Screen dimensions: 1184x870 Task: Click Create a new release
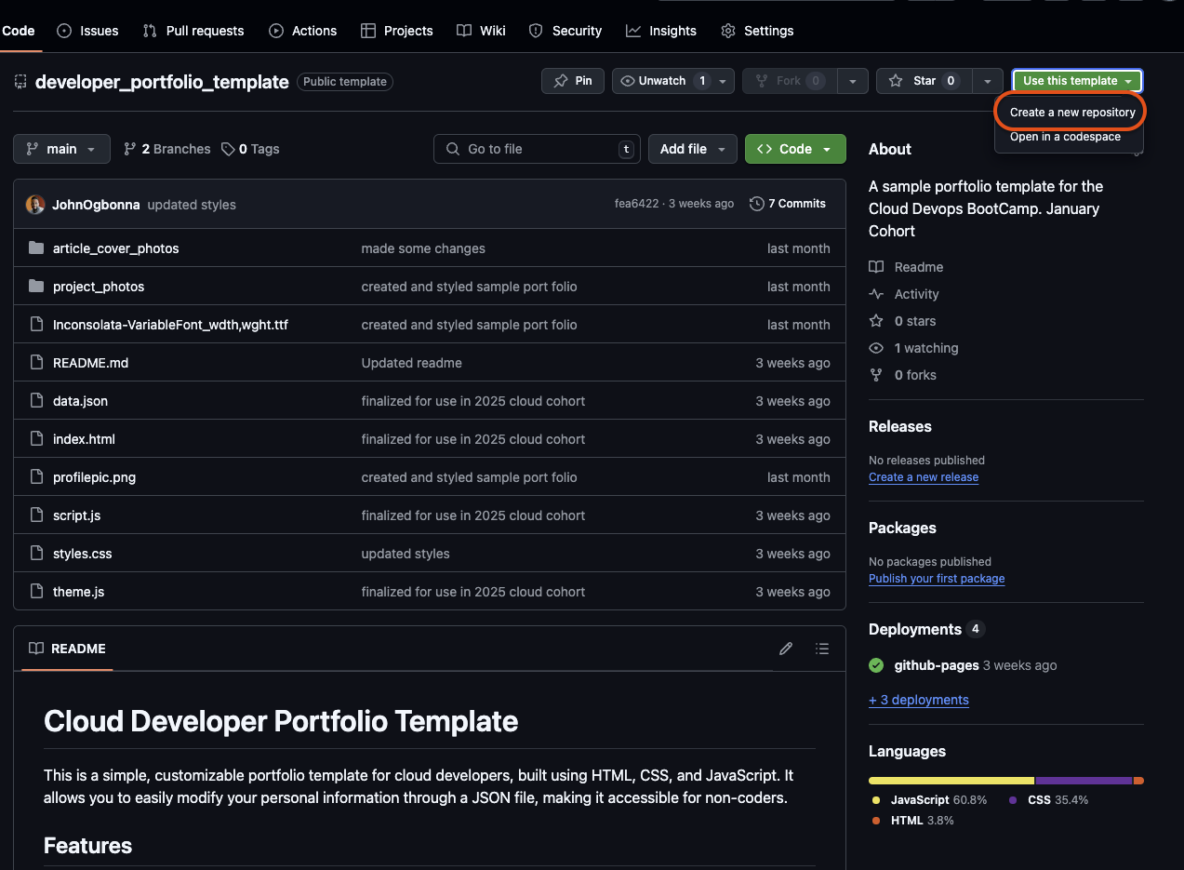tap(924, 477)
